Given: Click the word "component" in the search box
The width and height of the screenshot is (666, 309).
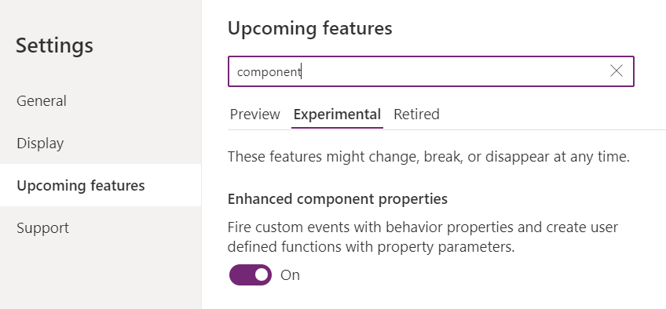Looking at the screenshot, I should pos(269,72).
